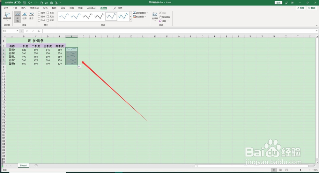Click in the formula bar input
This screenshot has width=319, height=173.
(x=179, y=31)
